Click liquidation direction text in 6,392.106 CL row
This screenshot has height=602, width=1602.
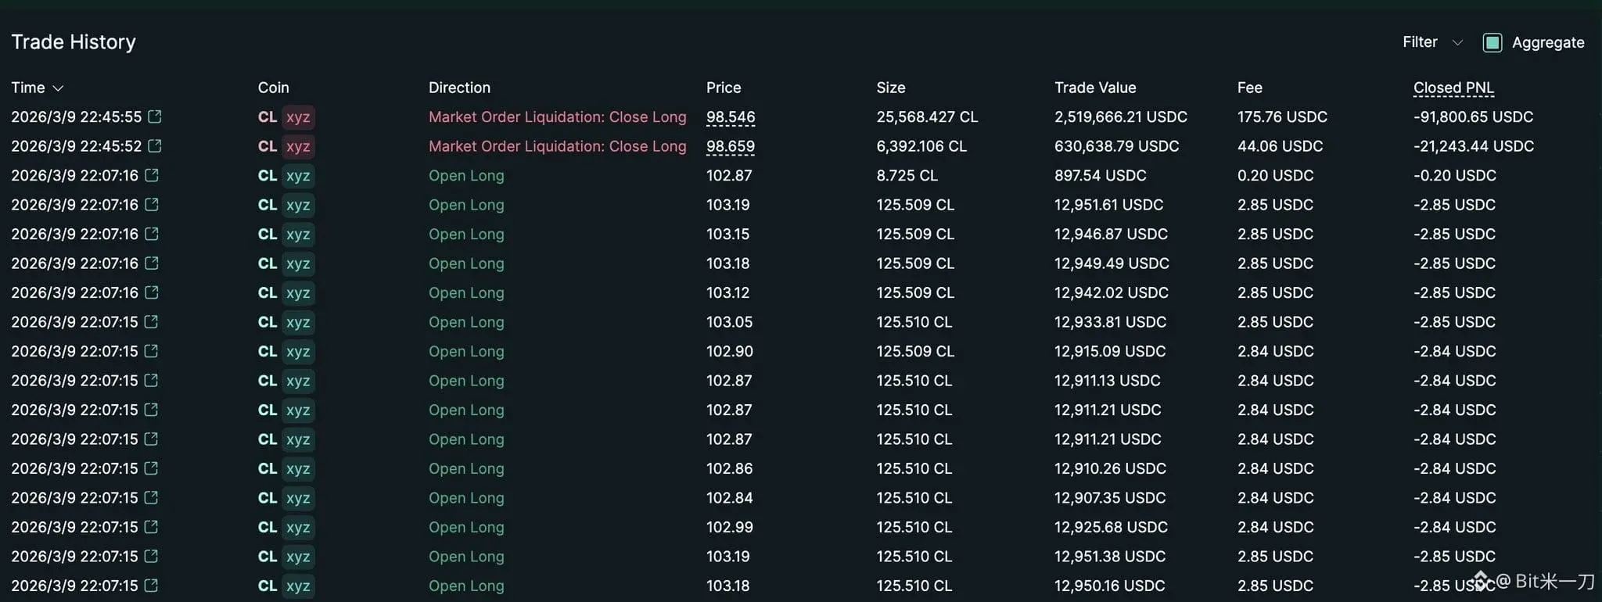click(558, 146)
